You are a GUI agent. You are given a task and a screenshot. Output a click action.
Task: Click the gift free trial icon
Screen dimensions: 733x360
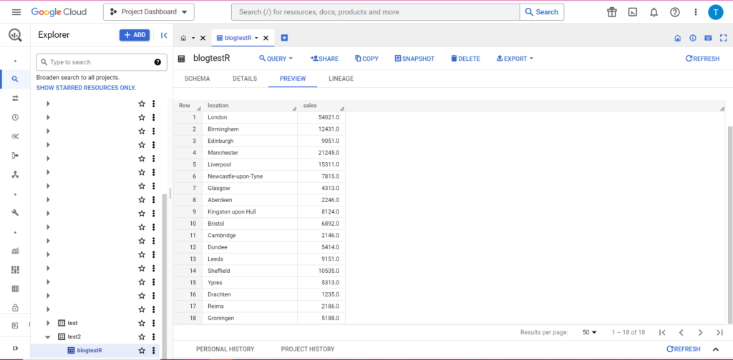611,12
